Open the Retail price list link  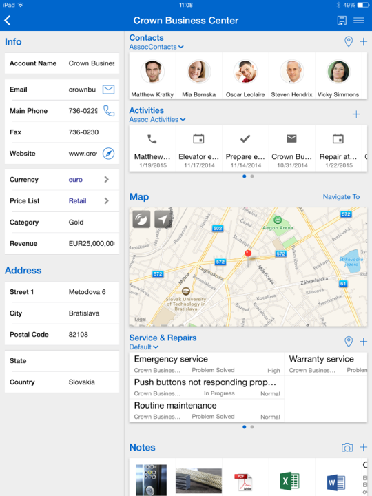77,201
